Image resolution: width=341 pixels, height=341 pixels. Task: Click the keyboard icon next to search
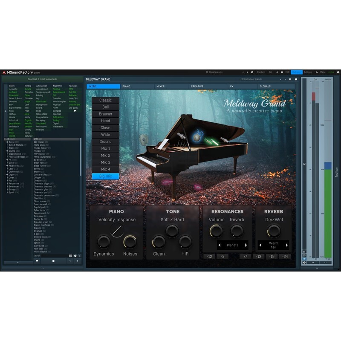[x=70, y=256]
